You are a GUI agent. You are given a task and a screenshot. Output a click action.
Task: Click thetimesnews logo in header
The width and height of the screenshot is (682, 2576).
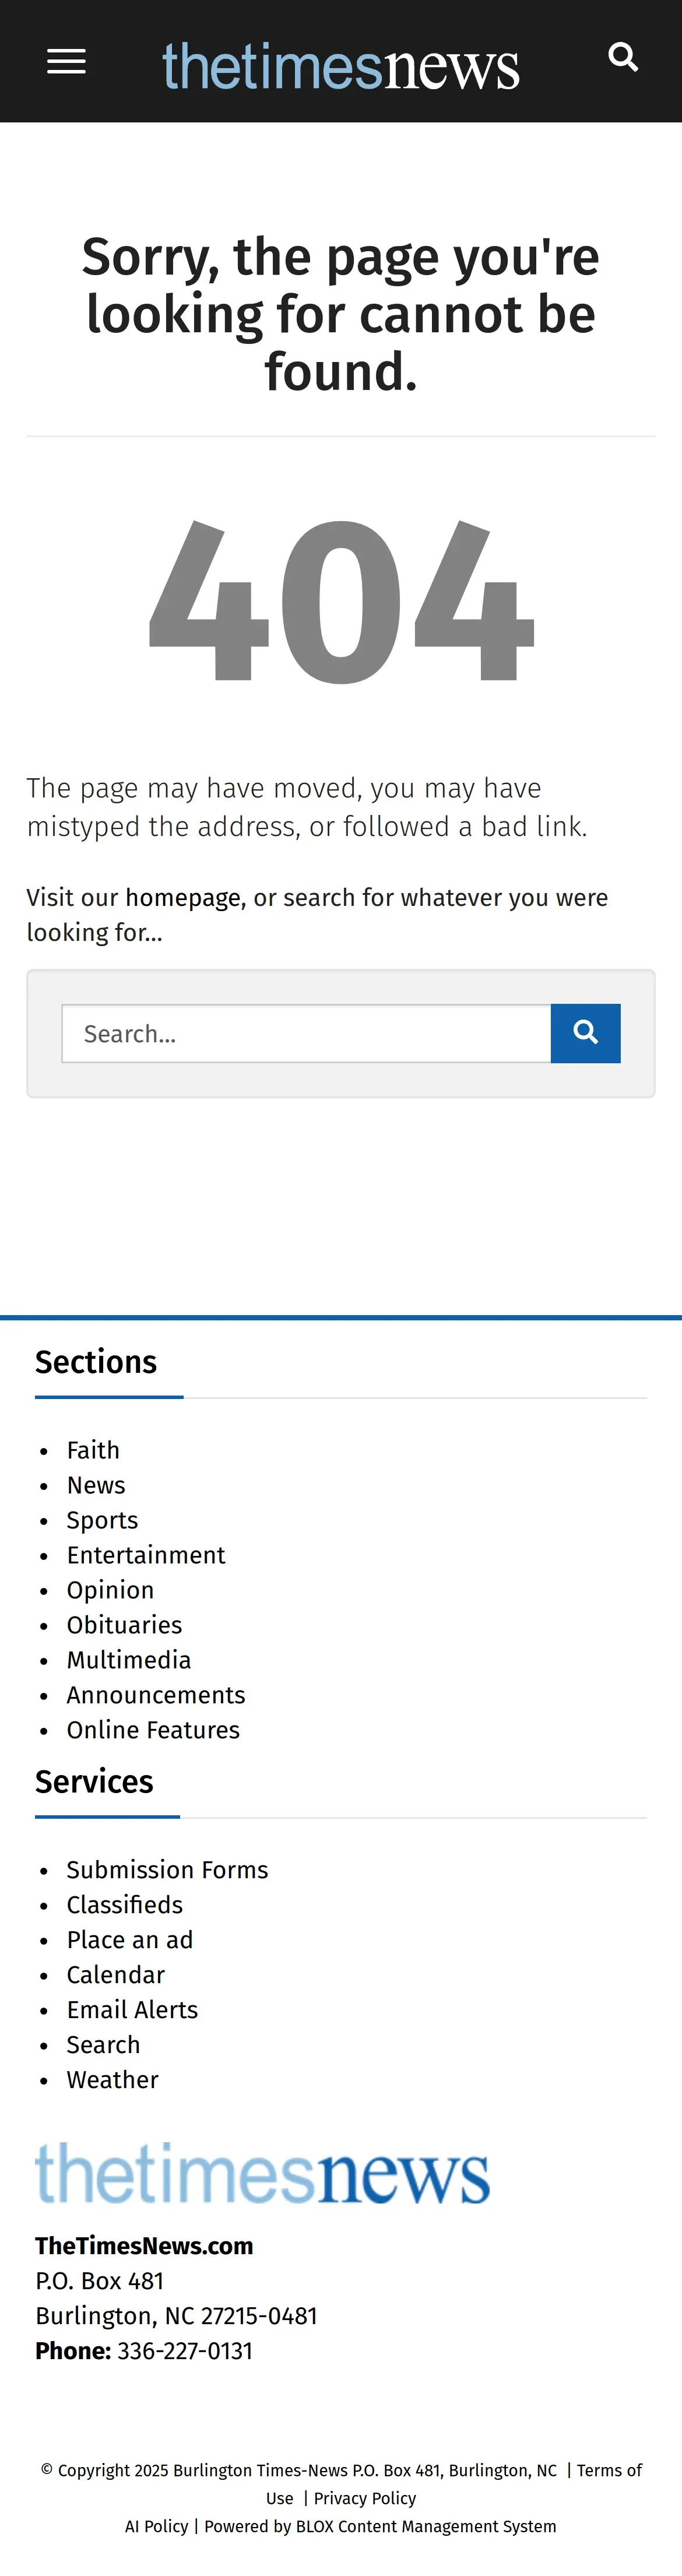click(341, 66)
